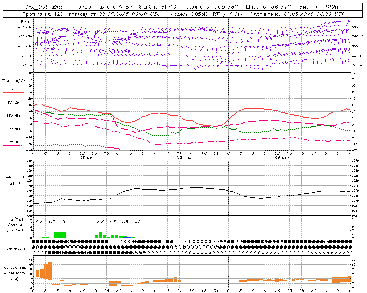Click the Конвективн. panel label
The width and height of the screenshot is (367, 293).
(15, 268)
